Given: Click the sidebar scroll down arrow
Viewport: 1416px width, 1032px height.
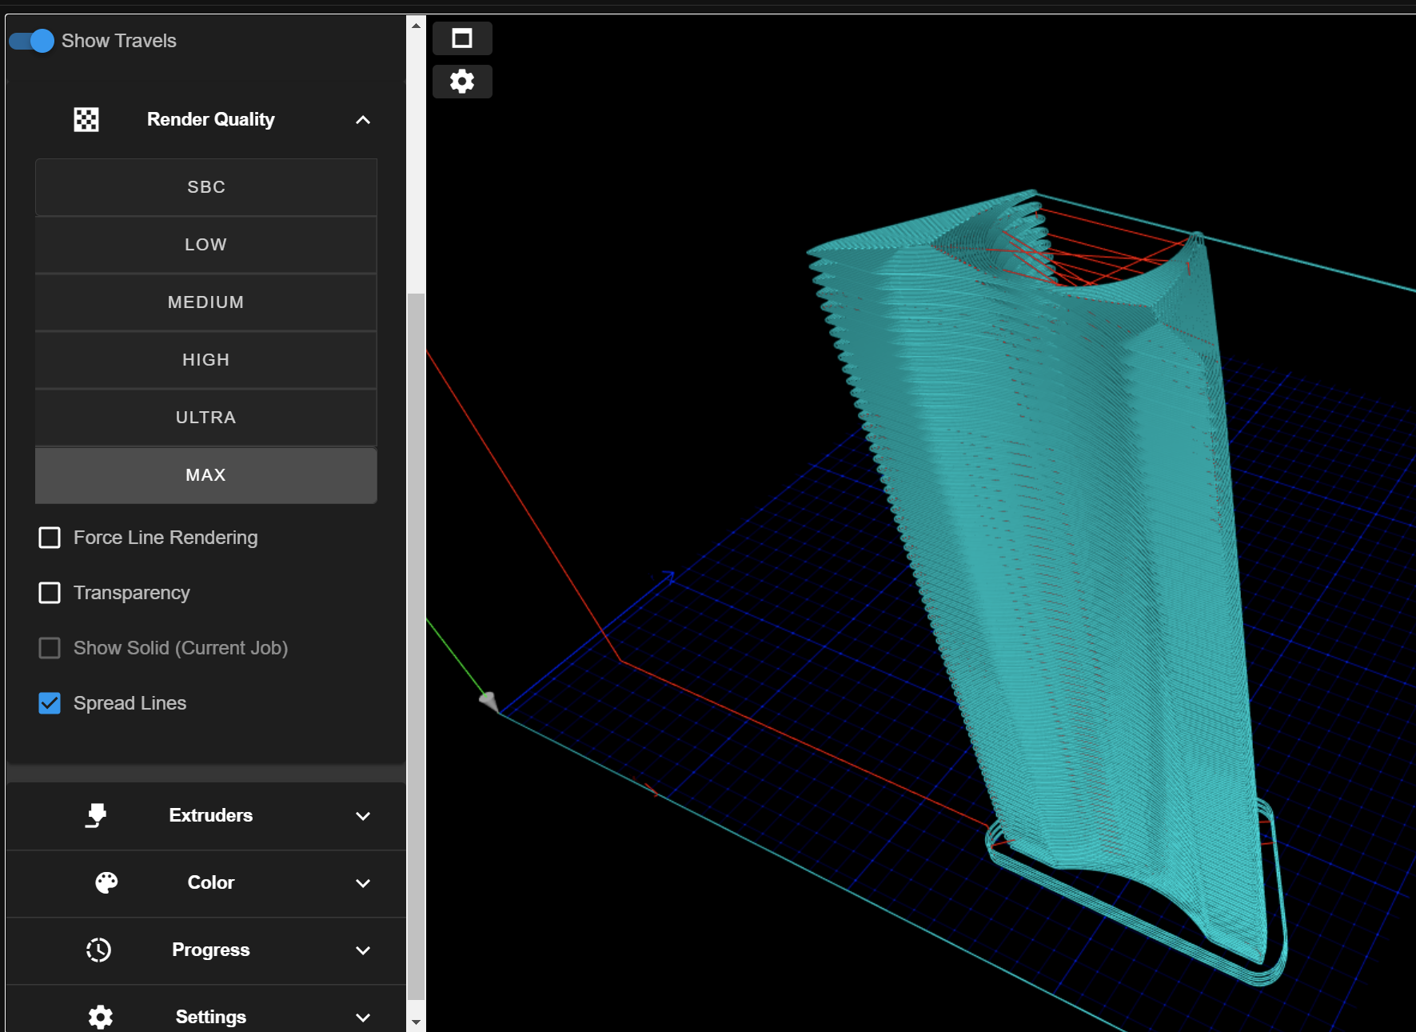Looking at the screenshot, I should coord(416,1022).
